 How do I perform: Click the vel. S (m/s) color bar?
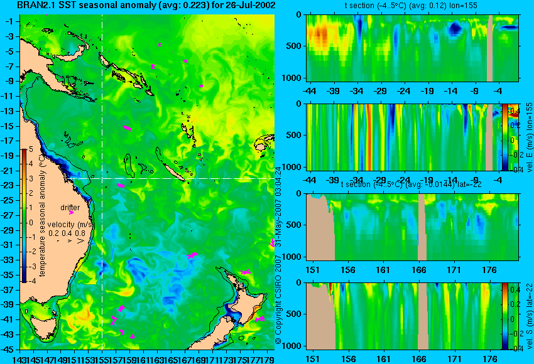tap(505, 316)
